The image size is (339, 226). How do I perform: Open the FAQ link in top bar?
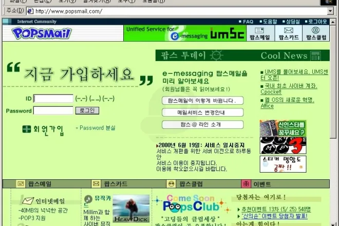click(248, 22)
